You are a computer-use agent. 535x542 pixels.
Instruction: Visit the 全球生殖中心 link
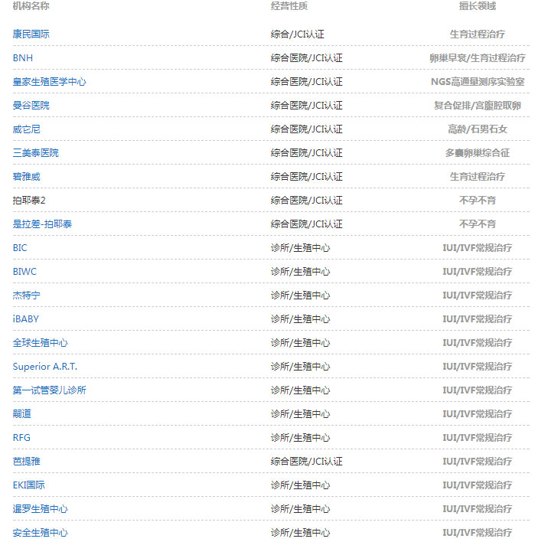coord(40,343)
